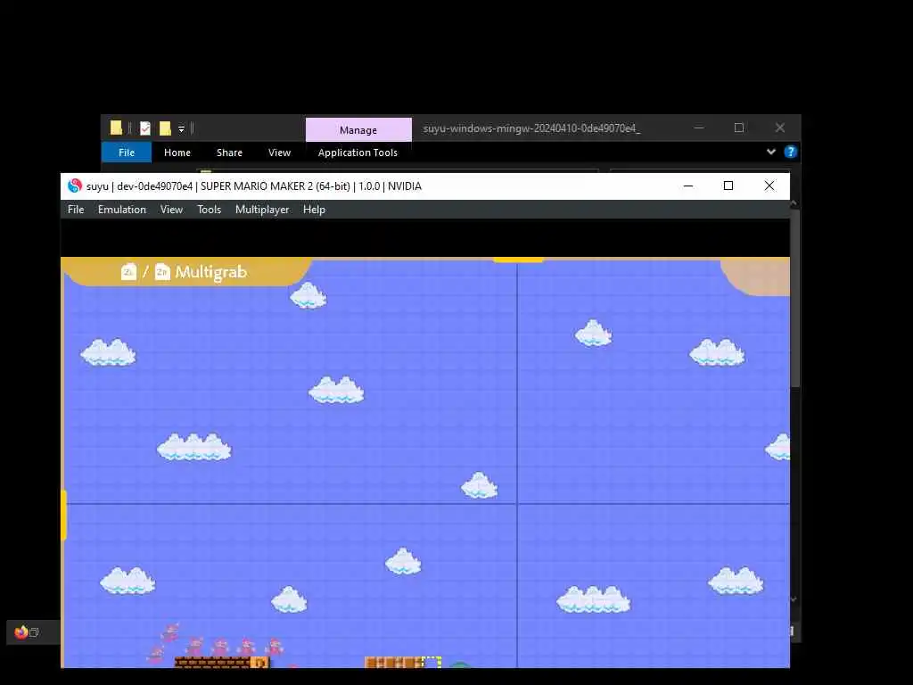Expand the File Explorer ribbon chevron
Image resolution: width=913 pixels, height=685 pixels.
pyautogui.click(x=771, y=152)
